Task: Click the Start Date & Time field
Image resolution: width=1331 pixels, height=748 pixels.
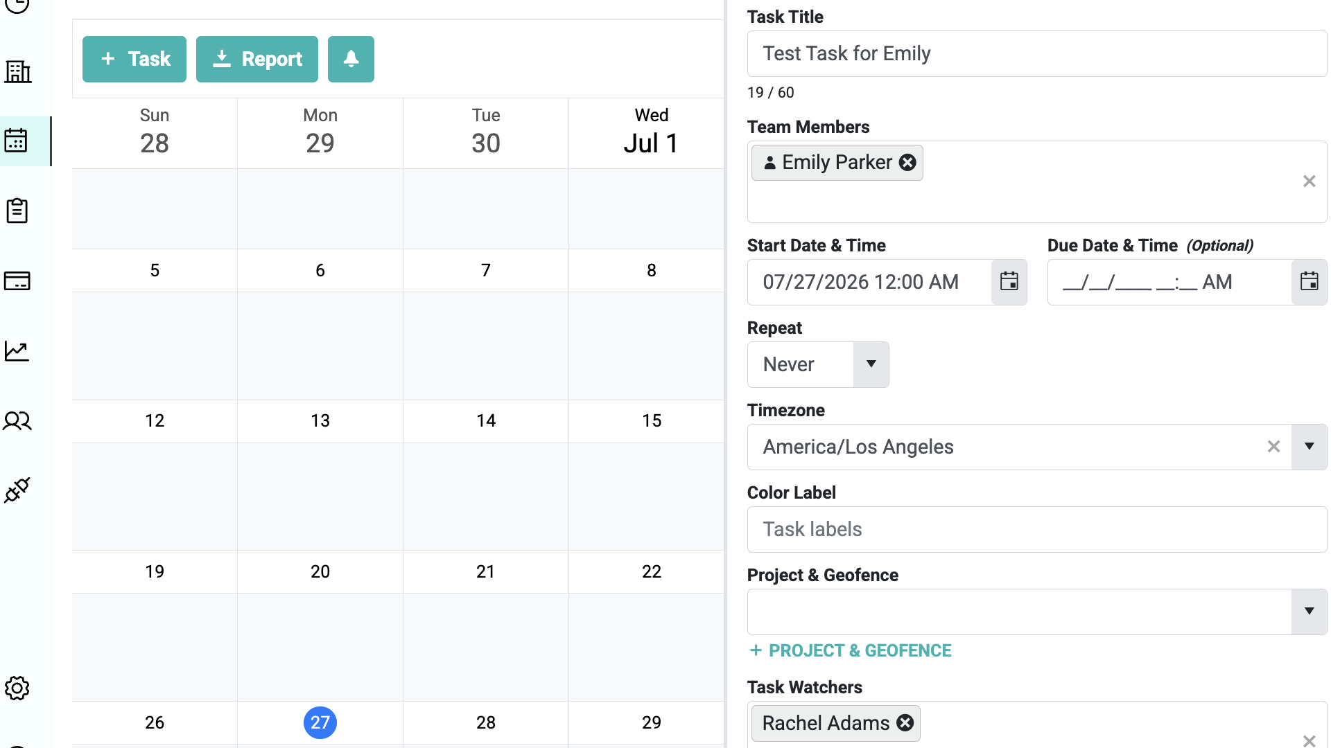Action: coord(869,282)
